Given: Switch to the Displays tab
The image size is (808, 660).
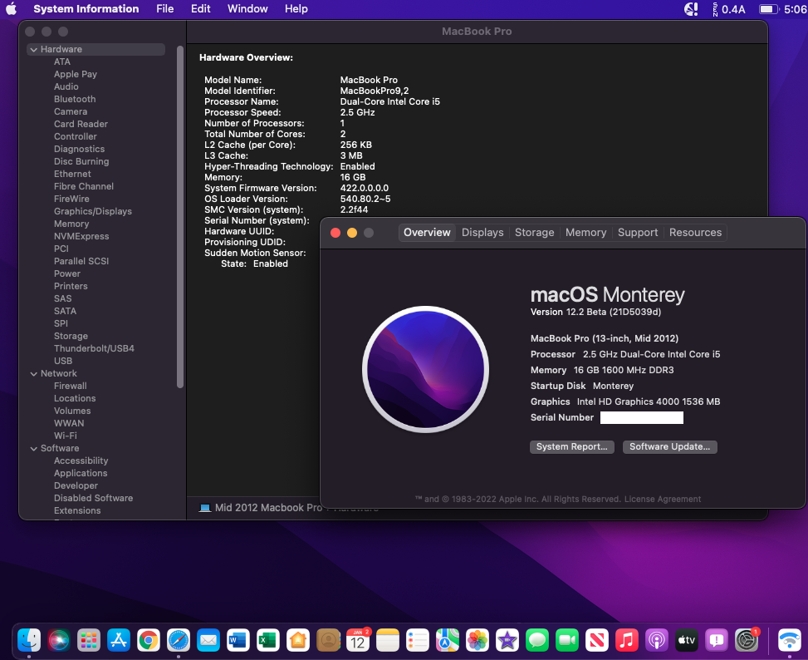Looking at the screenshot, I should coord(482,233).
